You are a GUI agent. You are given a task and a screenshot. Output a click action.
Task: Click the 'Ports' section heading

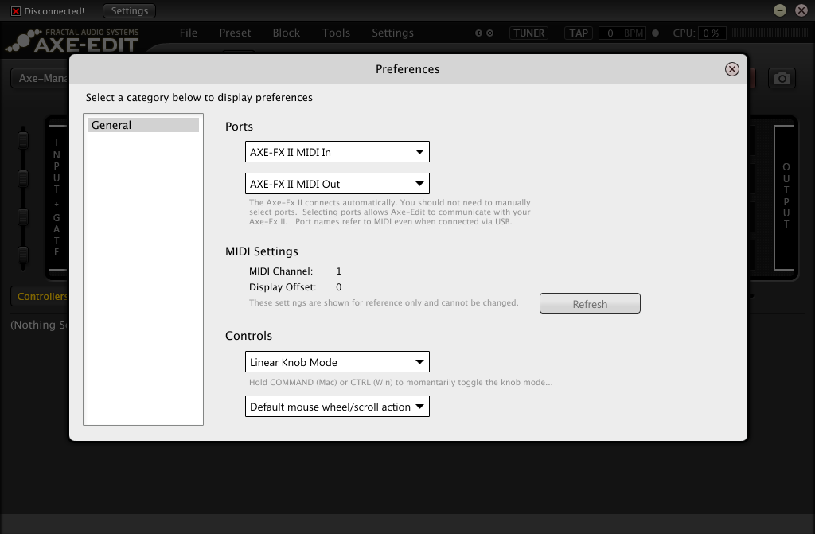click(x=239, y=127)
